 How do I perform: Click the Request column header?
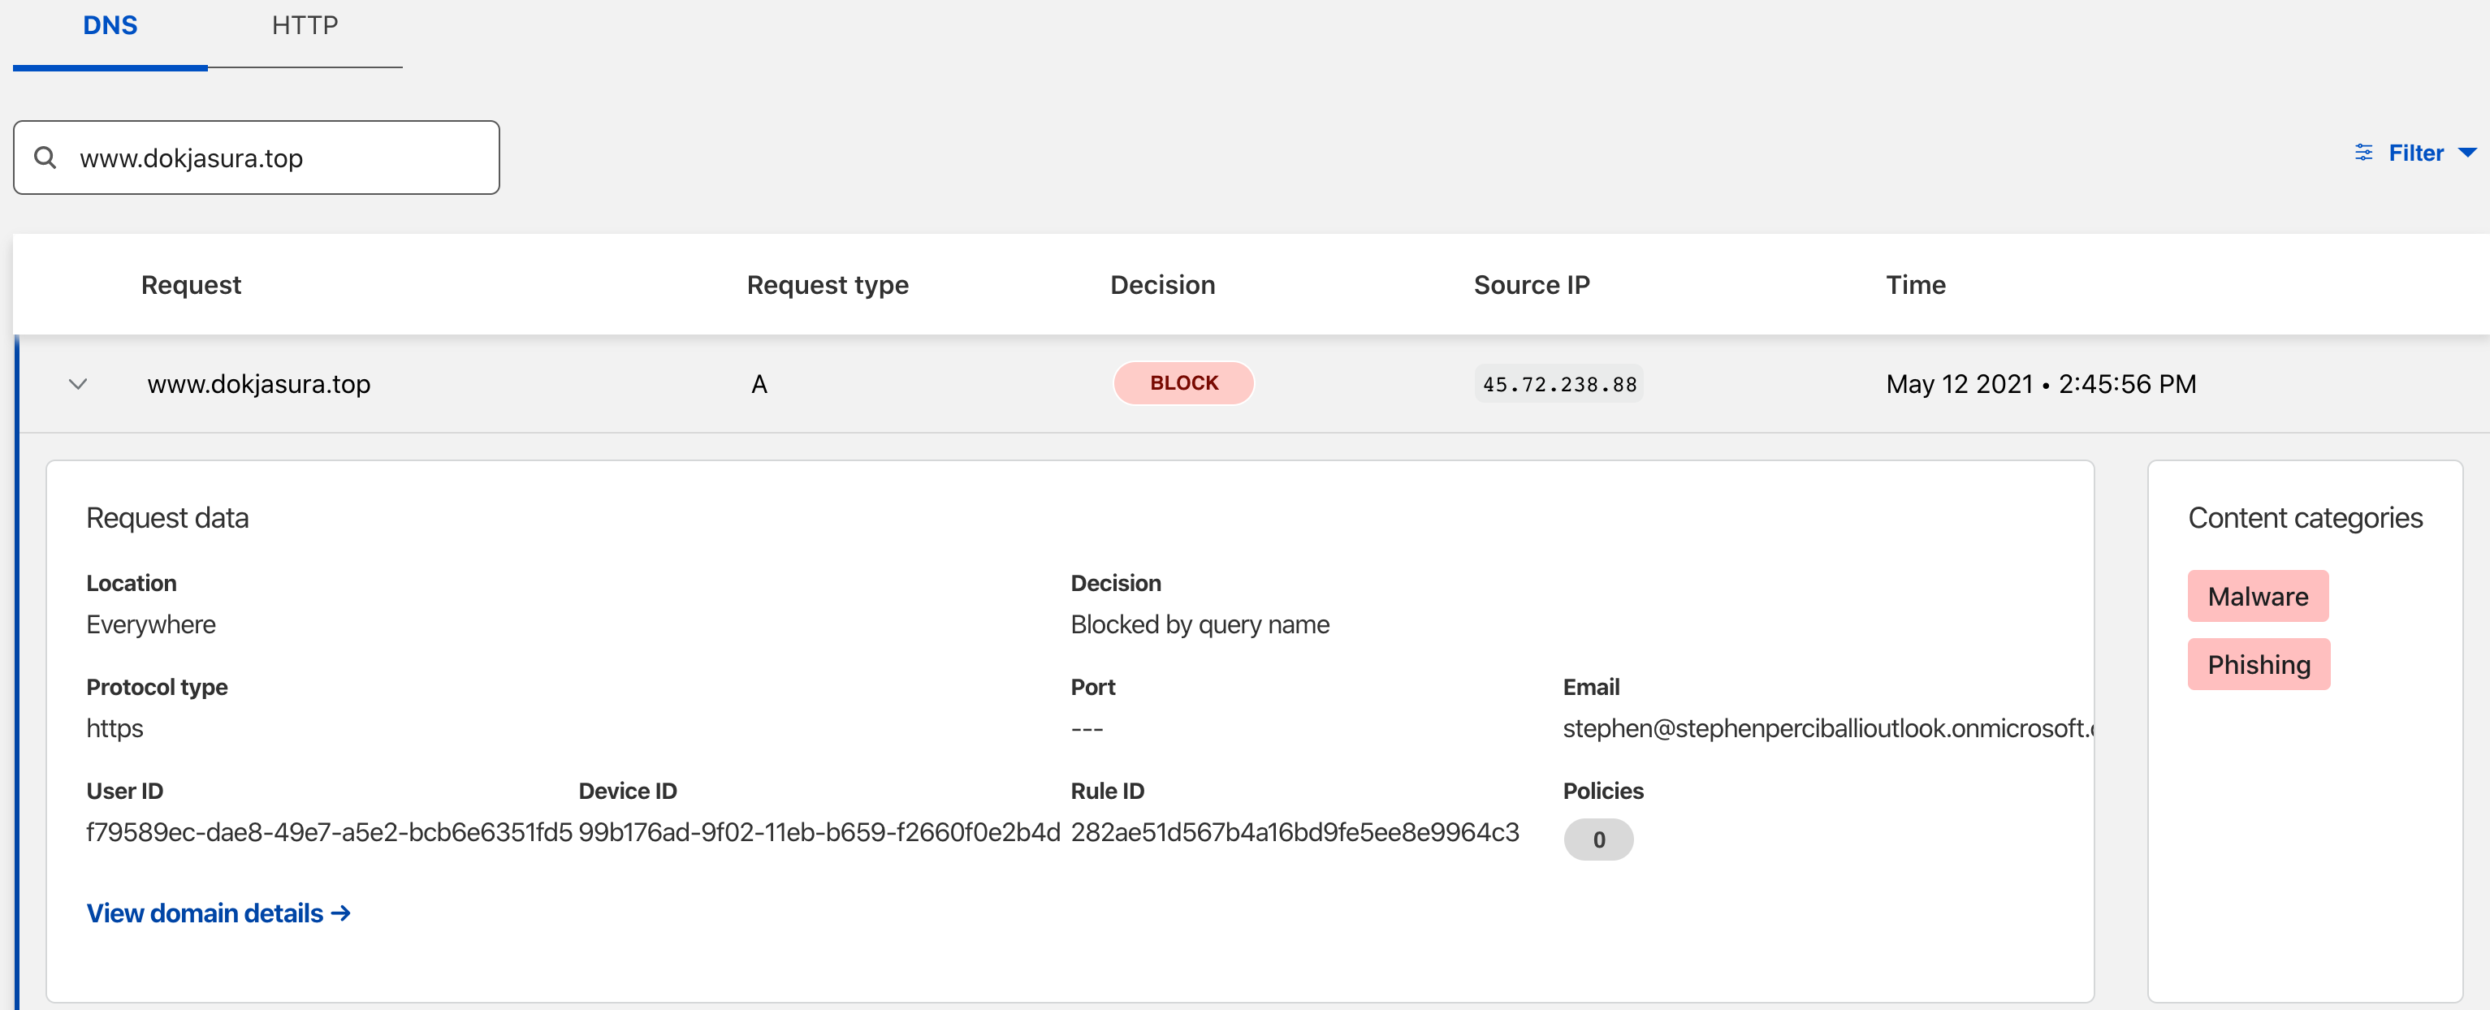(190, 285)
